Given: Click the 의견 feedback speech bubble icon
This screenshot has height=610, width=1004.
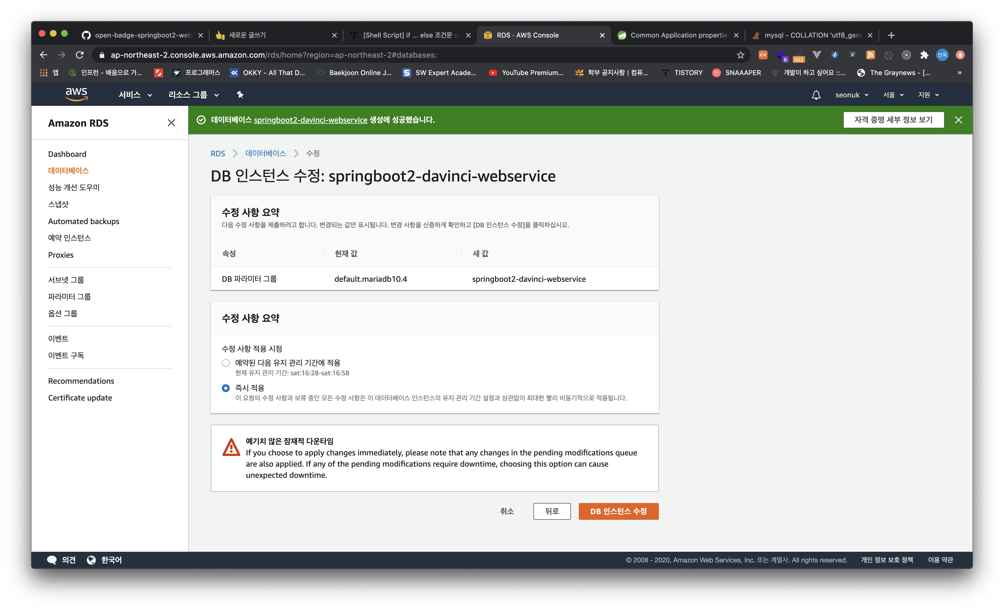Looking at the screenshot, I should [x=52, y=560].
